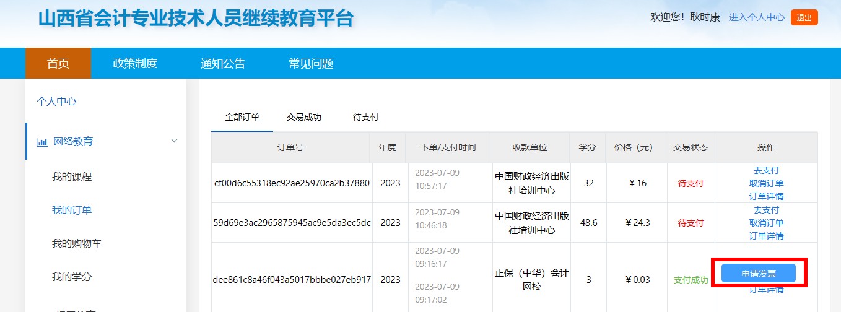Viewport: 841px width, 312px height.
Task: Click 取消订单 for the ¥16 order
Action: pyautogui.click(x=766, y=183)
